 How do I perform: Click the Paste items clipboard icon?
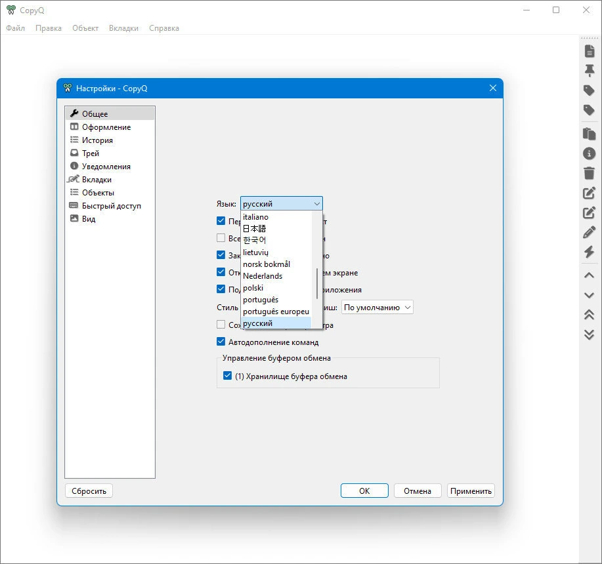tap(590, 133)
